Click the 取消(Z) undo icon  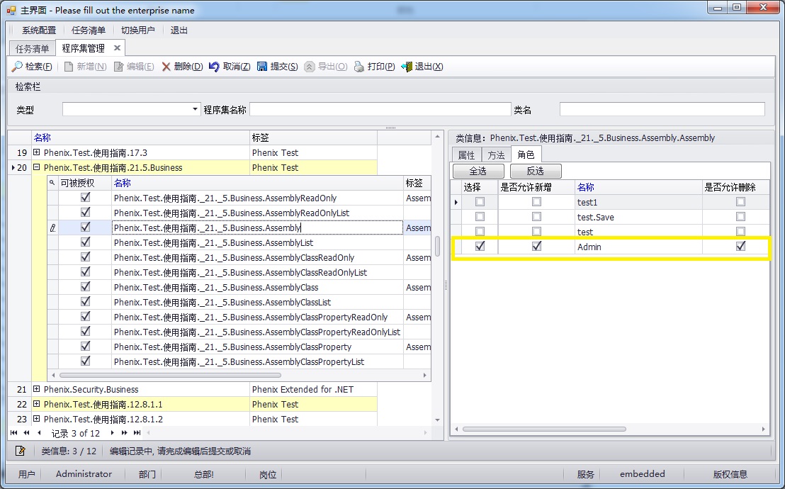(x=214, y=67)
